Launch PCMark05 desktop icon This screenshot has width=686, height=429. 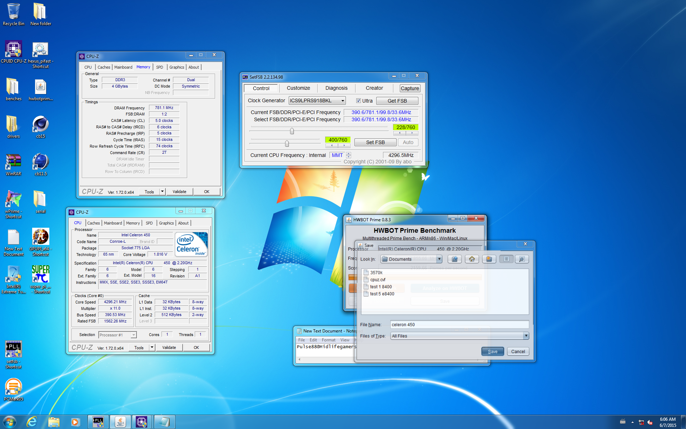click(14, 390)
